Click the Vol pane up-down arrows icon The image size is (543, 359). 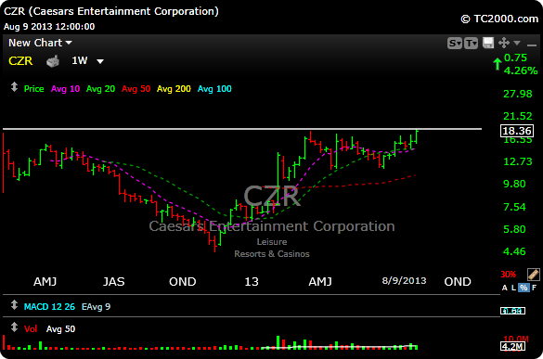pyautogui.click(x=14, y=327)
